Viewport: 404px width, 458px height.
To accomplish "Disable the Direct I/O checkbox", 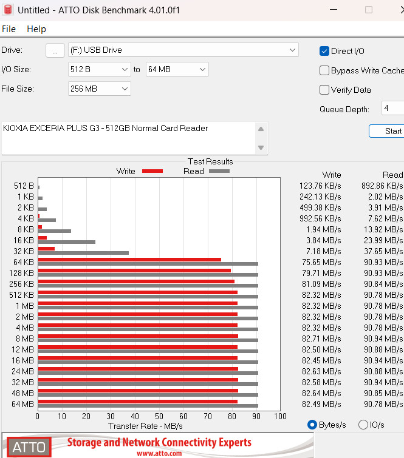I will 325,51.
